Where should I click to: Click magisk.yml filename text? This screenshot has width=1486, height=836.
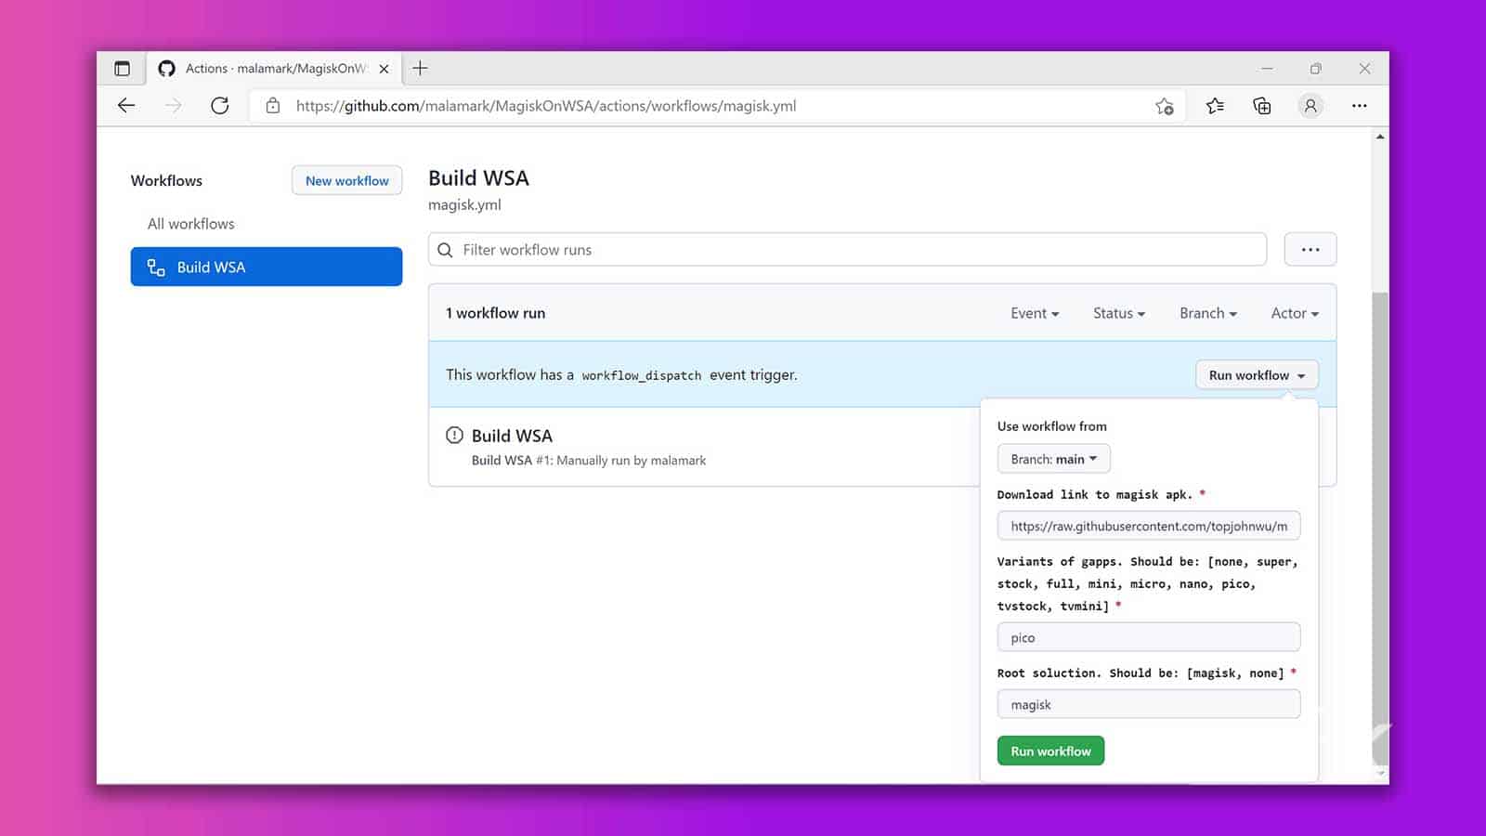tap(464, 205)
